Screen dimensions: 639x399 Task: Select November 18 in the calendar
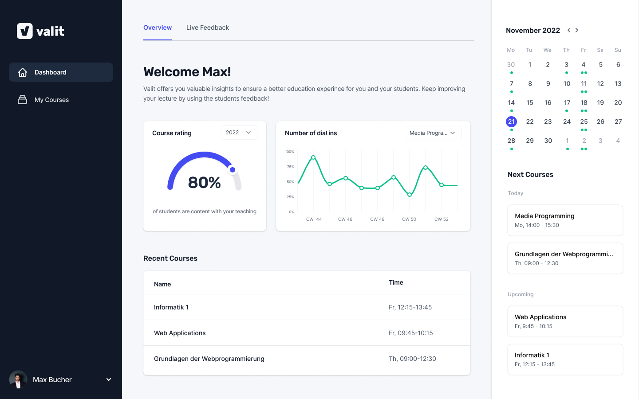tap(584, 103)
